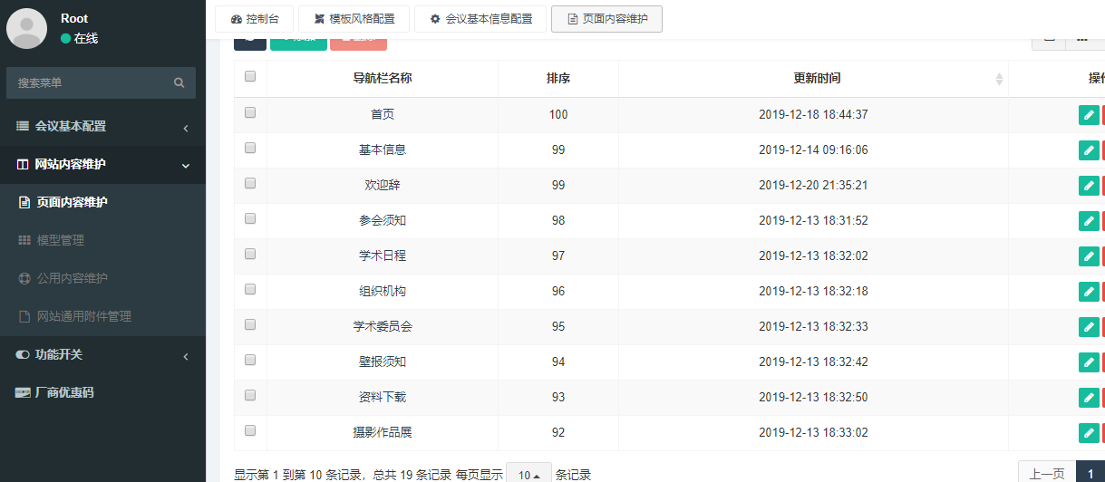Click the edit icon for 组织机构 row
This screenshot has height=482, width=1105.
pyautogui.click(x=1089, y=292)
